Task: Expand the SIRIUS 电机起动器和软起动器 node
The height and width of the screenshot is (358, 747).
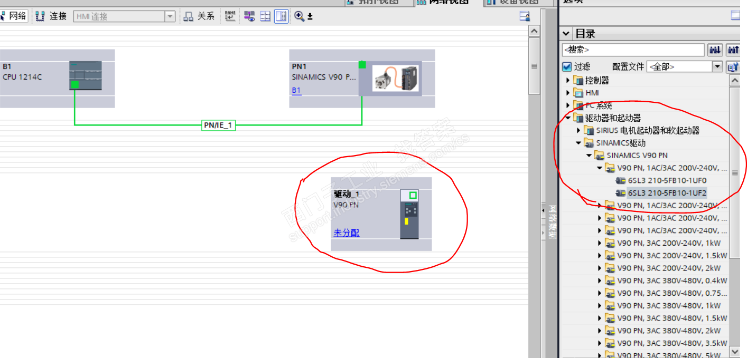Action: point(578,130)
